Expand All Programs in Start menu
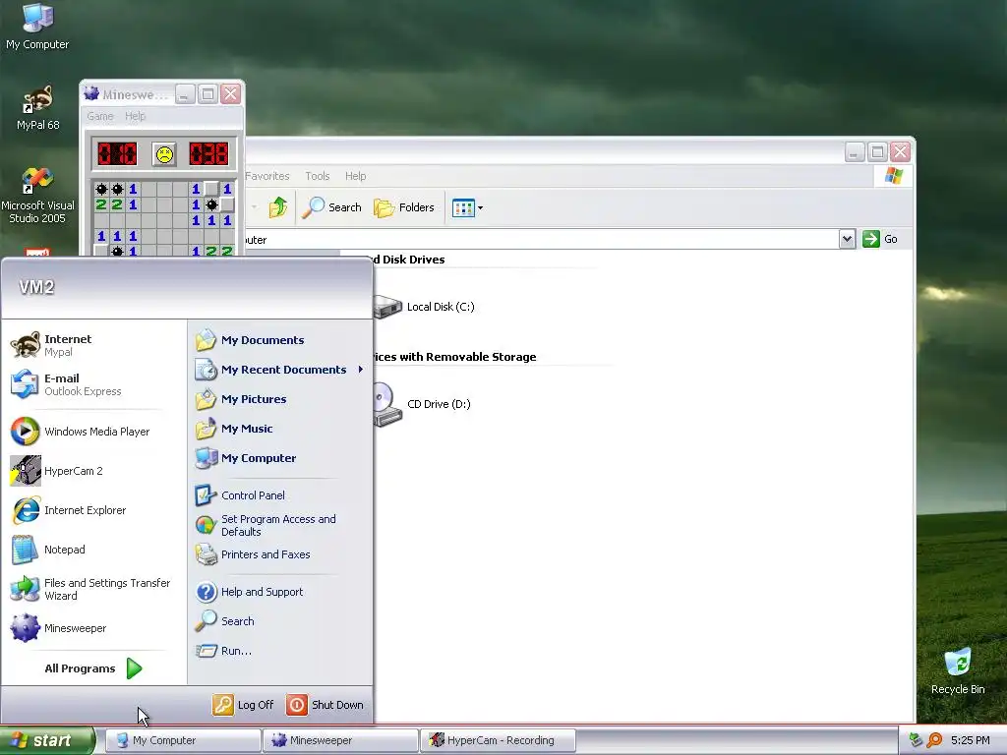This screenshot has height=755, width=1007. [93, 668]
